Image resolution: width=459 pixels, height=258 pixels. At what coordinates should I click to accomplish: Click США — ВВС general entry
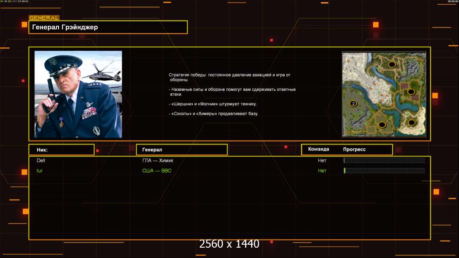click(157, 171)
